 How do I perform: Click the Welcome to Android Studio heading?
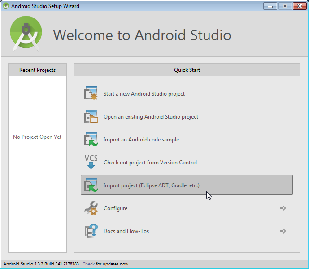click(142, 35)
